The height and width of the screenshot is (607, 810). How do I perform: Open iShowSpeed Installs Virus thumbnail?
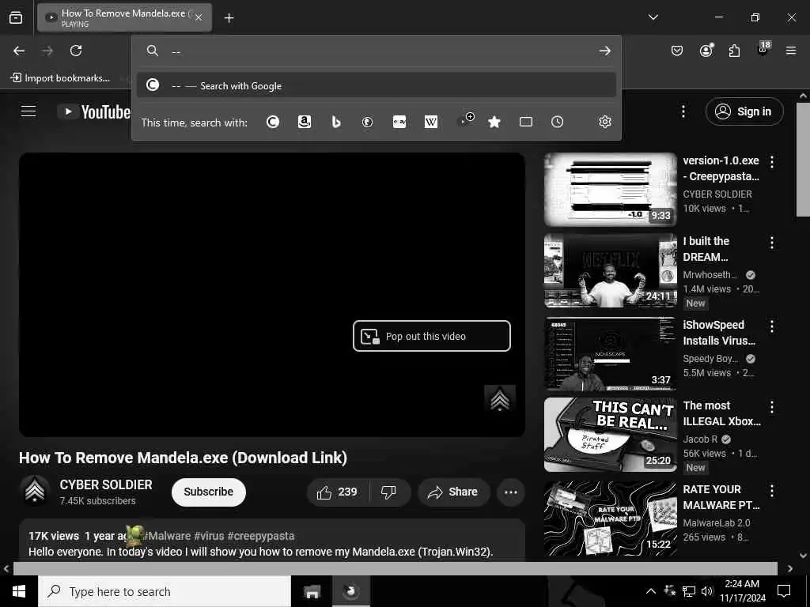click(x=610, y=354)
